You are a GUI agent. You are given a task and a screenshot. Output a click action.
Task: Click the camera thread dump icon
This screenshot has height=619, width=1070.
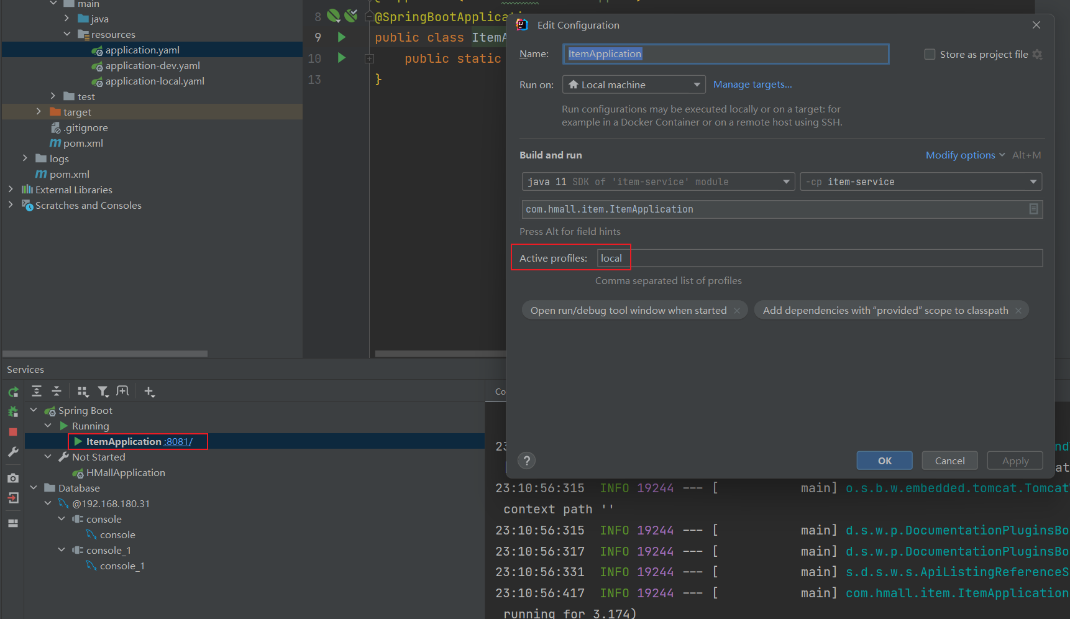13,478
